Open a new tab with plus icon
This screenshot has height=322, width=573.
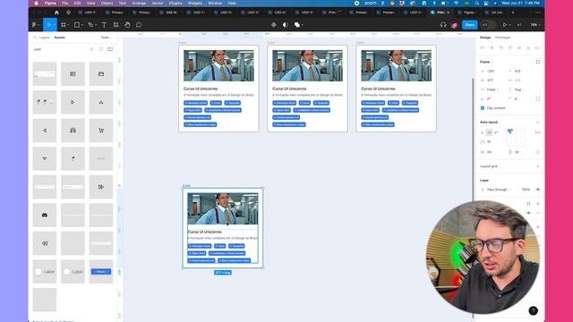(513, 13)
